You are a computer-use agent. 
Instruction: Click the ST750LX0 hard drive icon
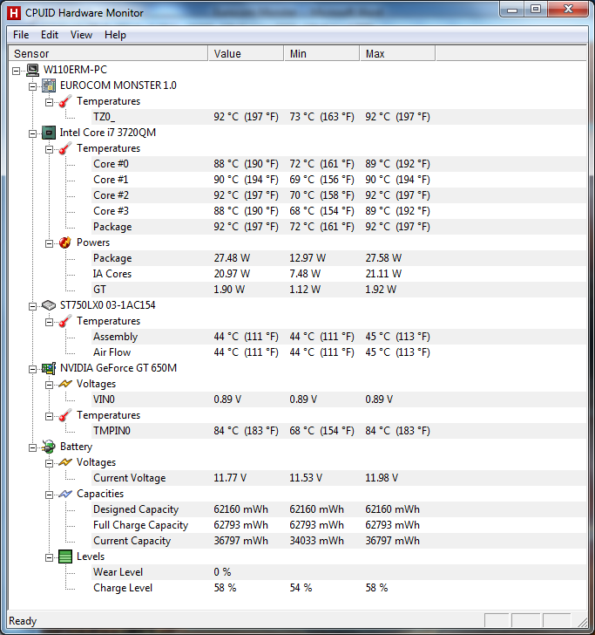coord(49,305)
